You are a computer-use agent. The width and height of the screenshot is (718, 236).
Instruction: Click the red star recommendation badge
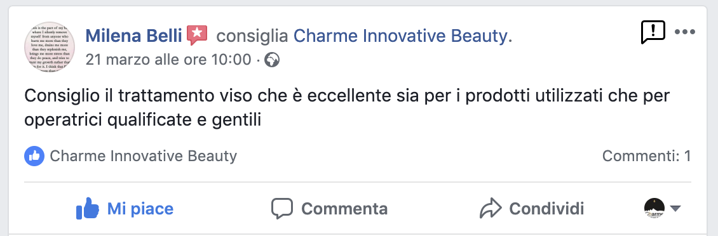pyautogui.click(x=198, y=36)
